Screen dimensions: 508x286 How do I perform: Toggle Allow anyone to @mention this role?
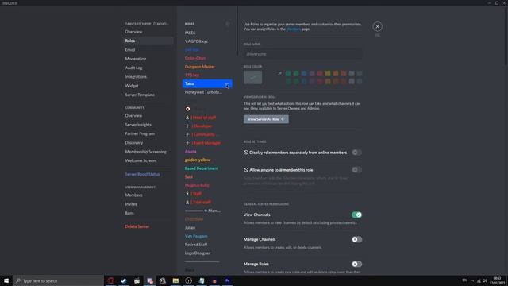(x=356, y=170)
